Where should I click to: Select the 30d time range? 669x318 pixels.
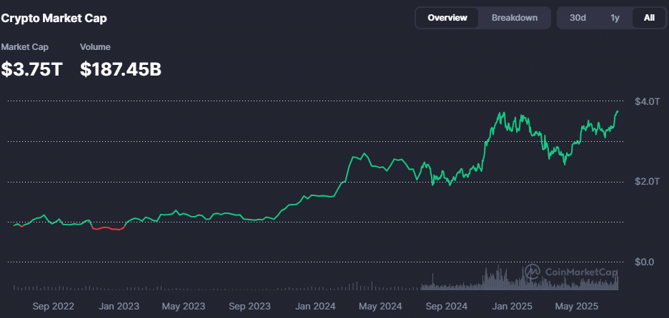click(x=578, y=18)
